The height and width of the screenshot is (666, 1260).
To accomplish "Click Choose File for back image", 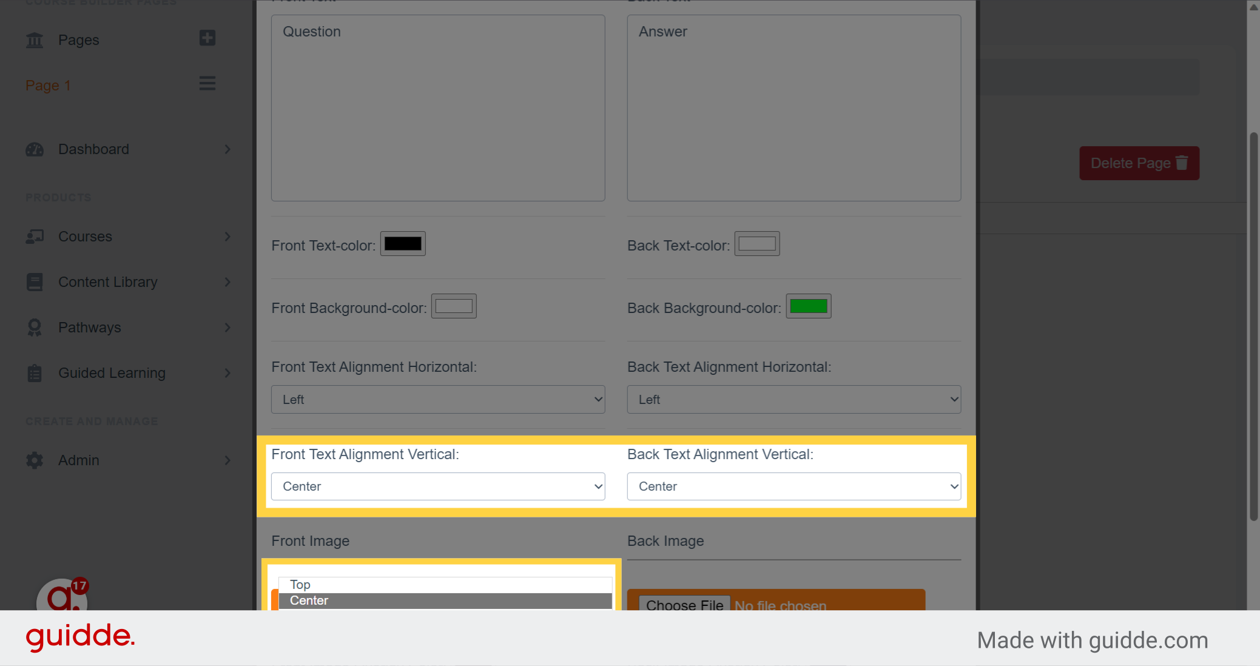I will coord(685,604).
